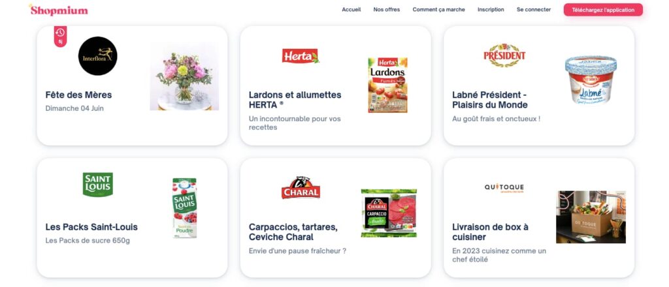Select the Se connecter link

(x=534, y=9)
